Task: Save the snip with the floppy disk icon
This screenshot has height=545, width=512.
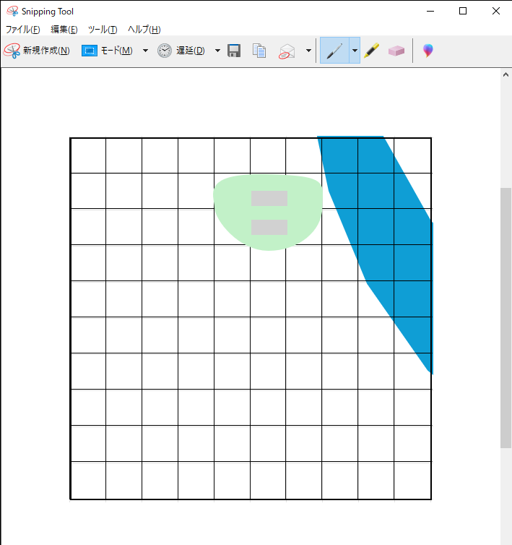Action: (234, 51)
